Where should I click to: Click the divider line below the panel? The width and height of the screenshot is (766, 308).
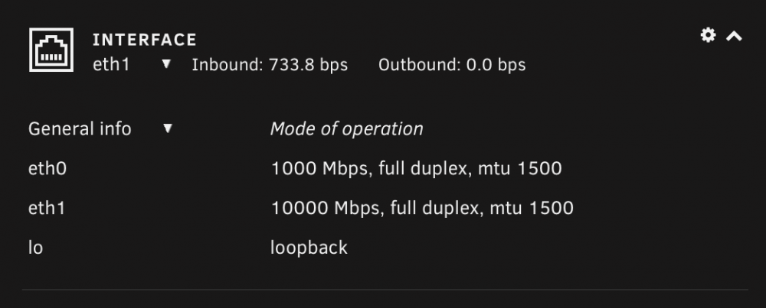point(385,290)
